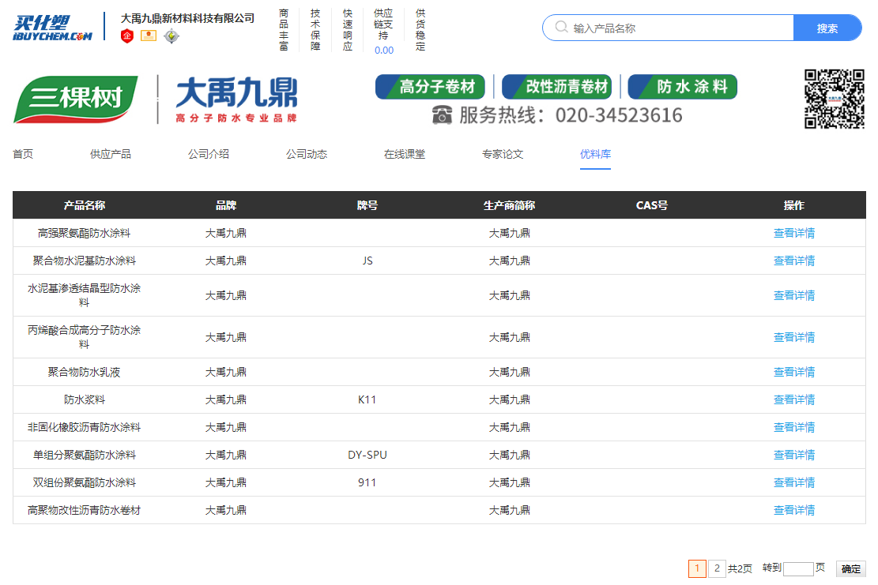Click the red enterprise certification badge
The image size is (878, 585).
tap(127, 36)
